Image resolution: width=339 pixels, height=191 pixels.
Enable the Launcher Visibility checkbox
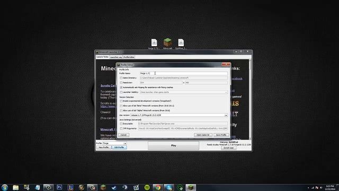[121, 92]
